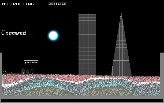Viewport: 164px width, 103px height.
Task: Open the "greenhouse" sign label
Action: [x=31, y=62]
